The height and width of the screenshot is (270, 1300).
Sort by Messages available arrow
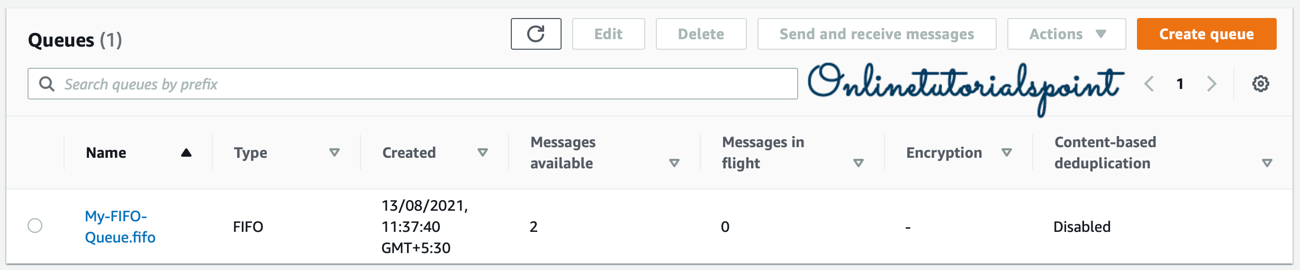674,163
